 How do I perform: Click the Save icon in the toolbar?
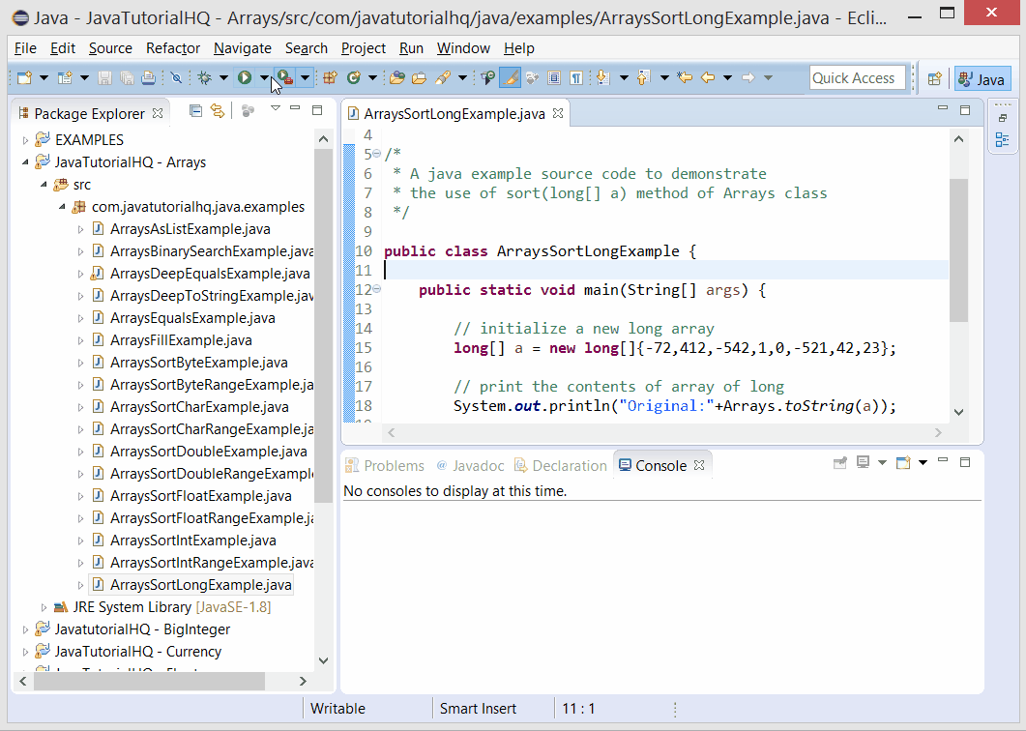105,77
